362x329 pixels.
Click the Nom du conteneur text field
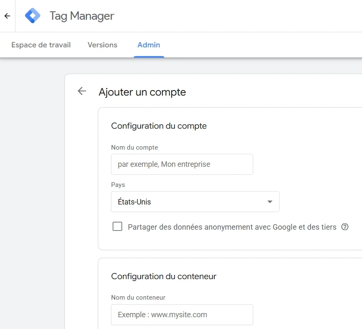182,314
